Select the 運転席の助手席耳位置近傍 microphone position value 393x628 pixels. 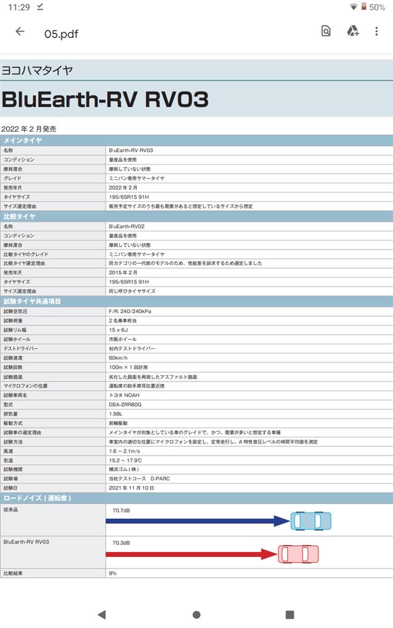click(x=137, y=386)
